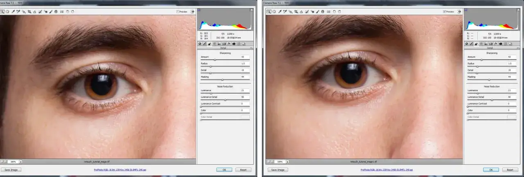
Task: Click Save Image button in right window
Action: [278, 170]
